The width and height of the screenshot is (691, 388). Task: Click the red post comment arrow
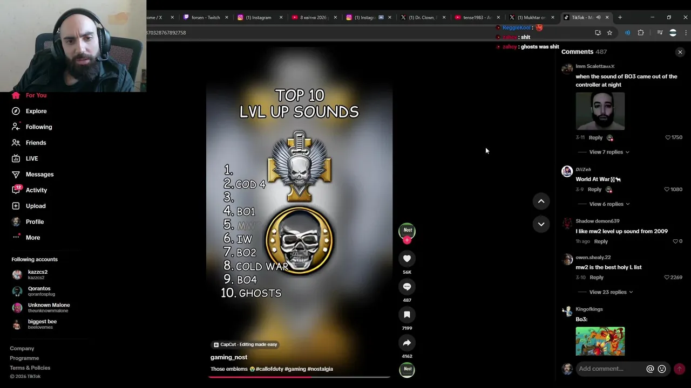(680, 369)
